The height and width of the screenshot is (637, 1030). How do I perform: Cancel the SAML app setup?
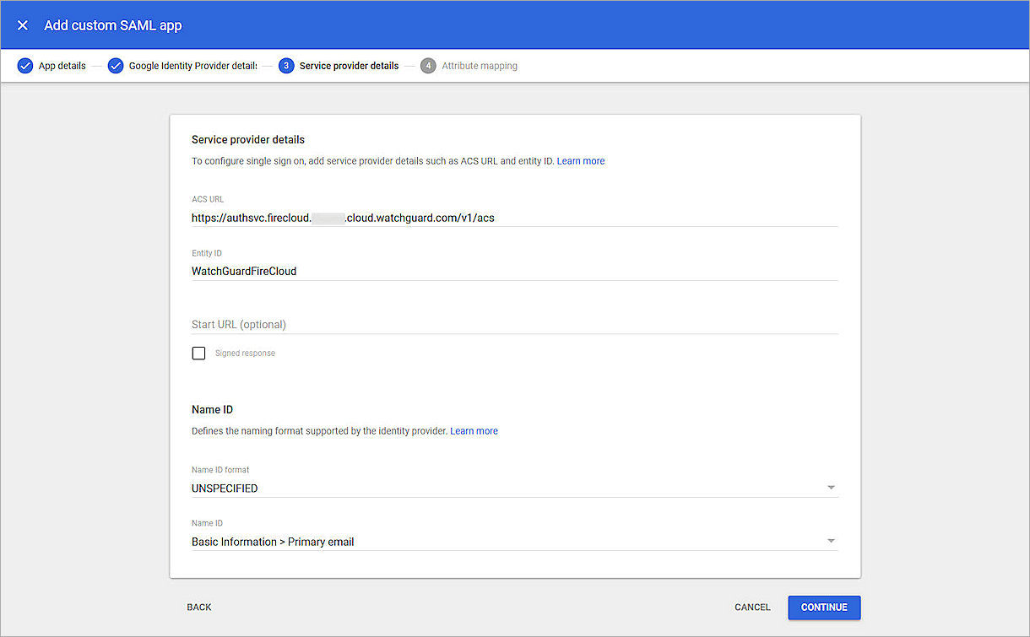751,607
